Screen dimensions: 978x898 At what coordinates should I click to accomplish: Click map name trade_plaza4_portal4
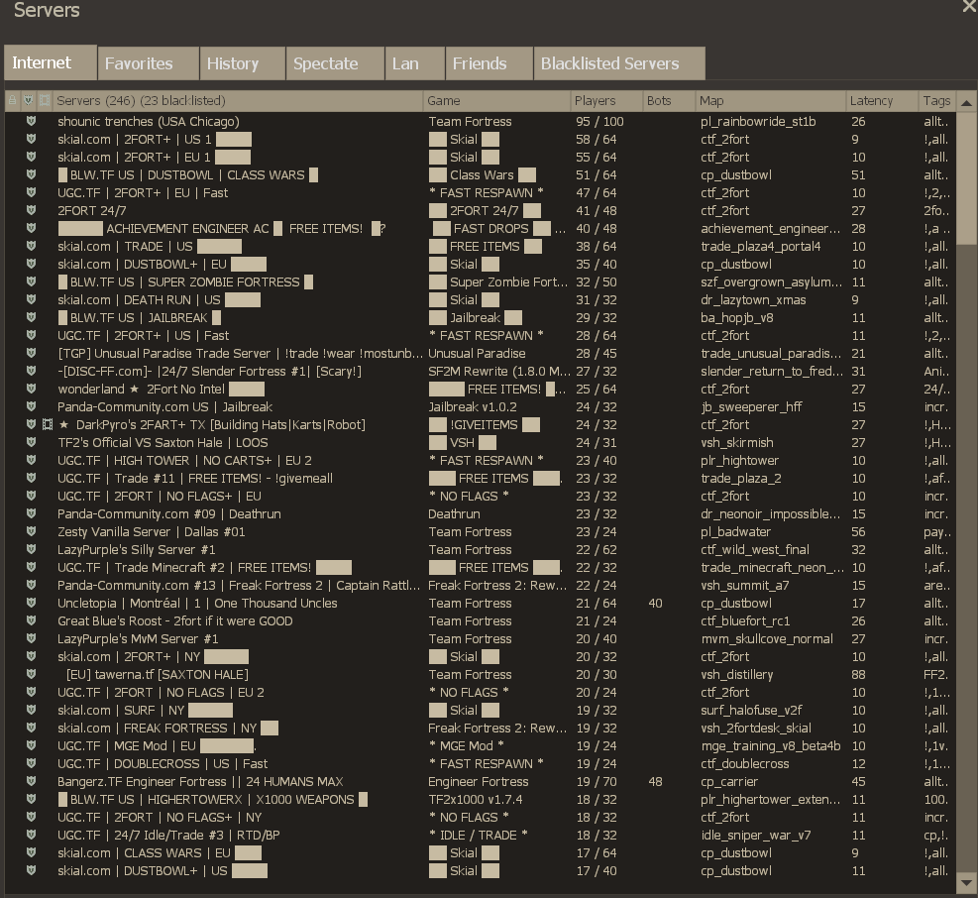[x=760, y=247]
